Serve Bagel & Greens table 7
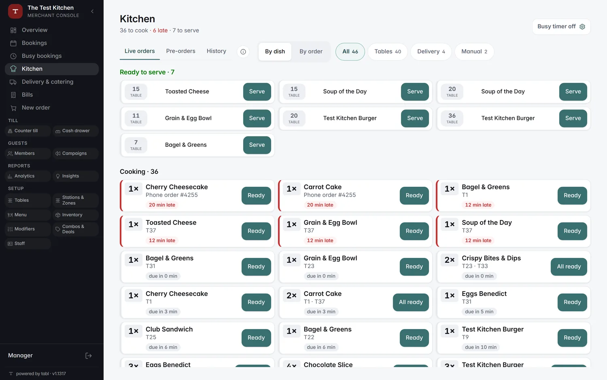 257,145
